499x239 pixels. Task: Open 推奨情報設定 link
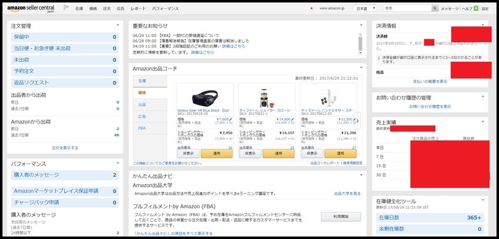(x=353, y=163)
